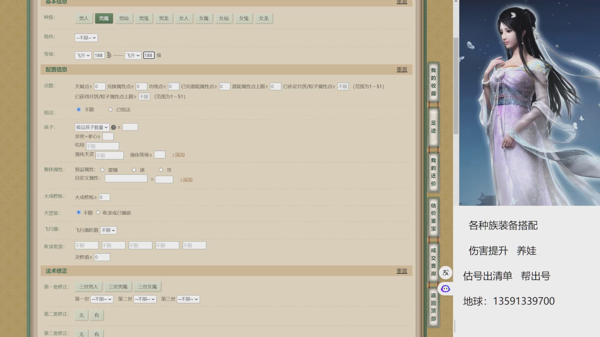The image size is (600, 337).
Task: Select the 三世男人 button
Action: coord(88,287)
